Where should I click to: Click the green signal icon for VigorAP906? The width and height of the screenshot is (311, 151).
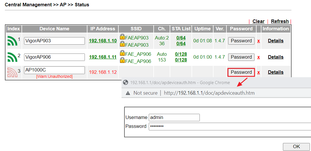click(x=12, y=57)
